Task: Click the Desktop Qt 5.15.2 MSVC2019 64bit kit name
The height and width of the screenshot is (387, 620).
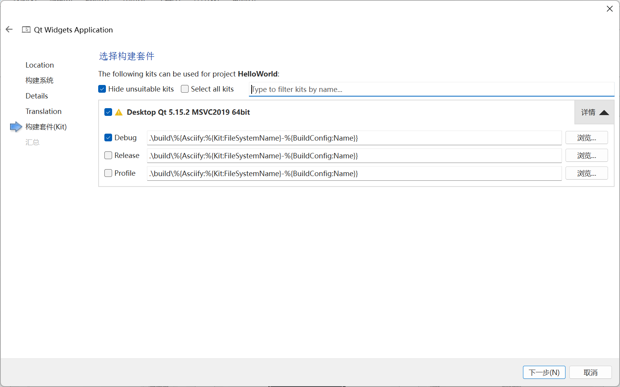Action: pyautogui.click(x=188, y=112)
